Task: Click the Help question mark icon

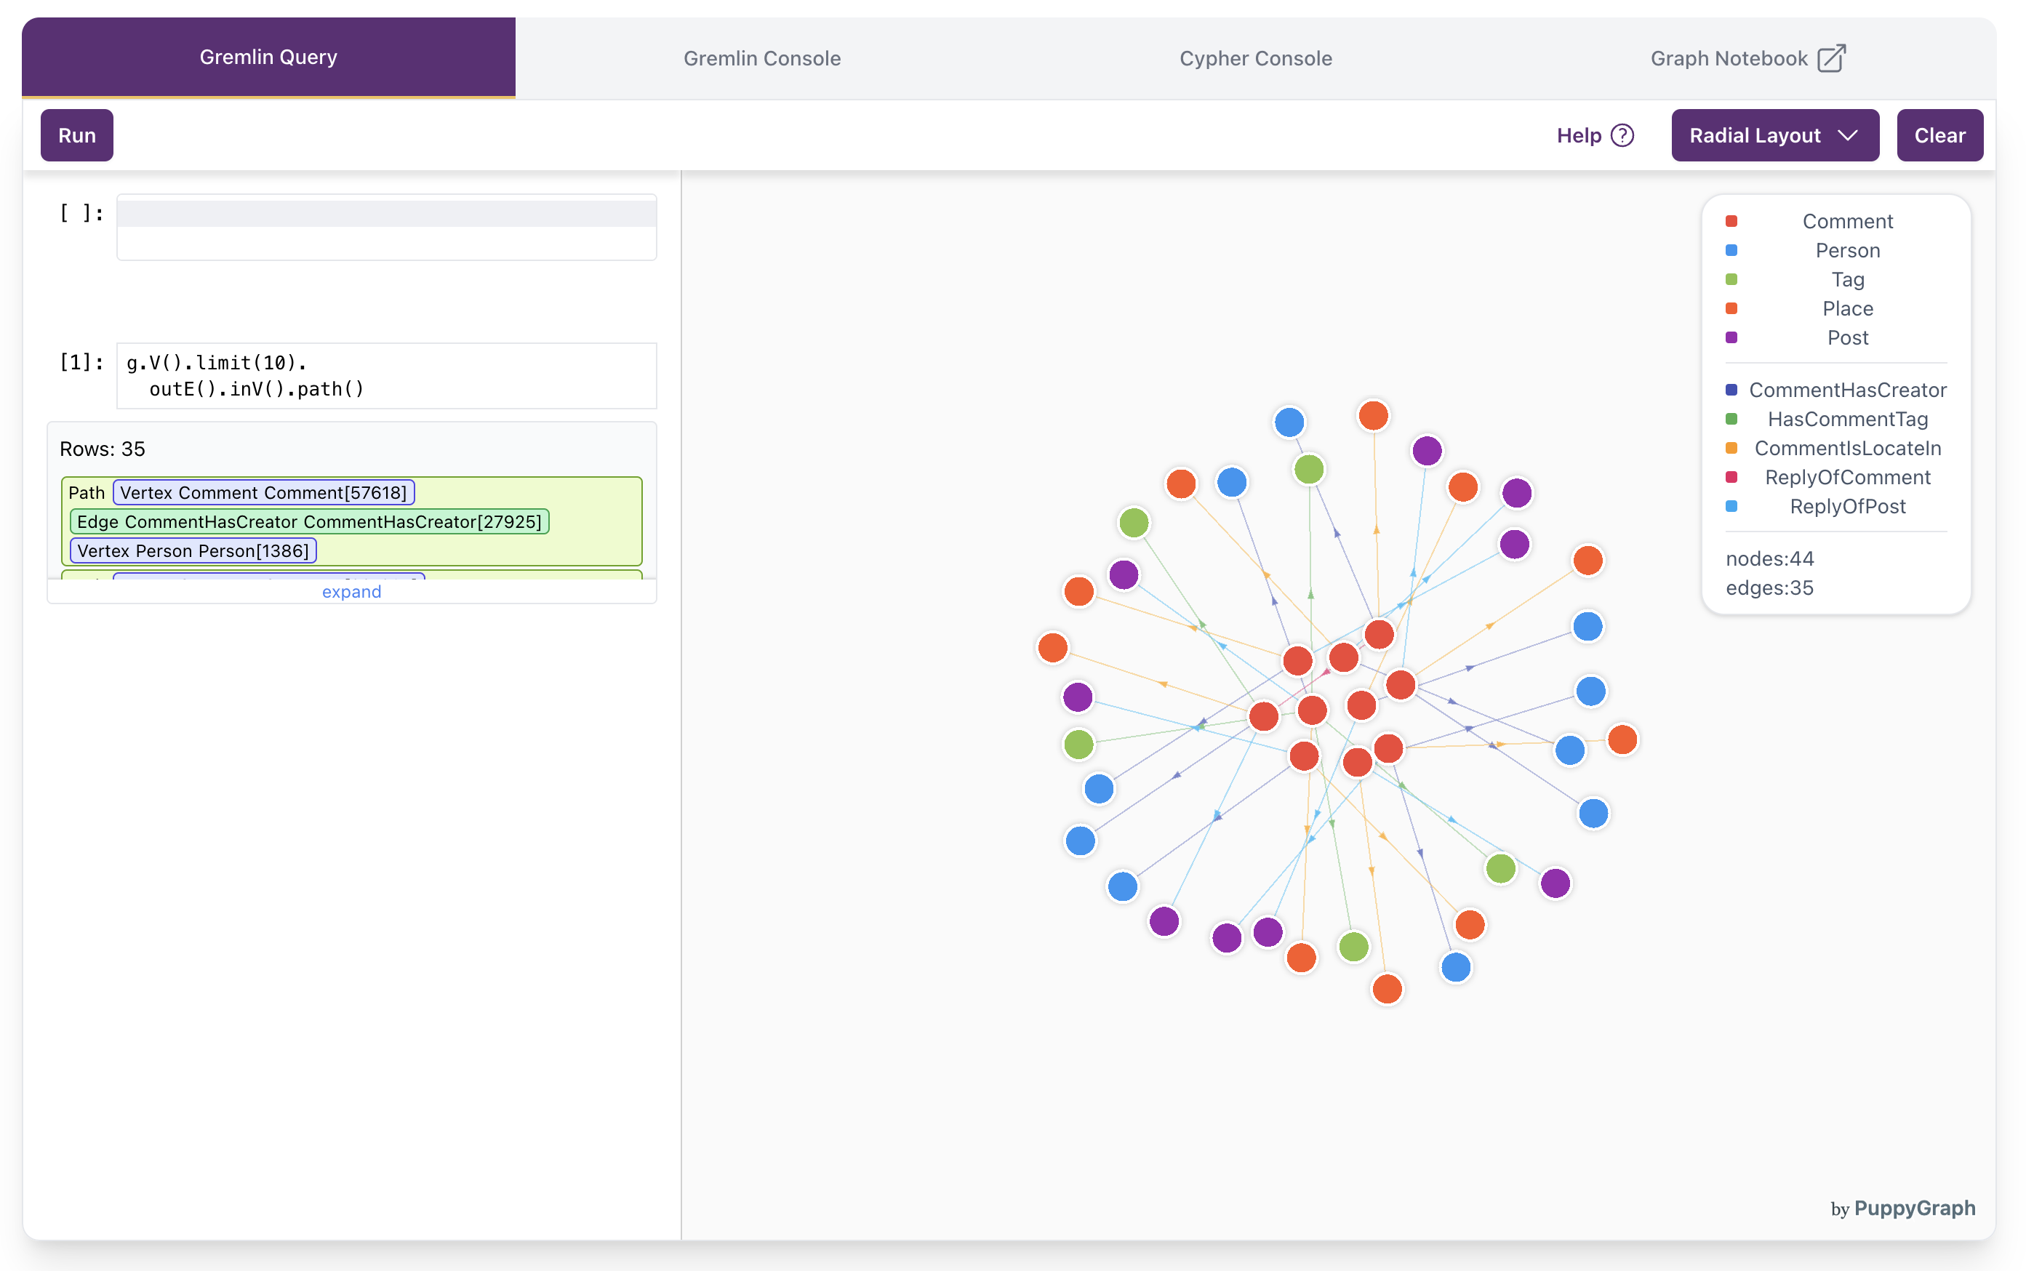Action: pyautogui.click(x=1621, y=135)
